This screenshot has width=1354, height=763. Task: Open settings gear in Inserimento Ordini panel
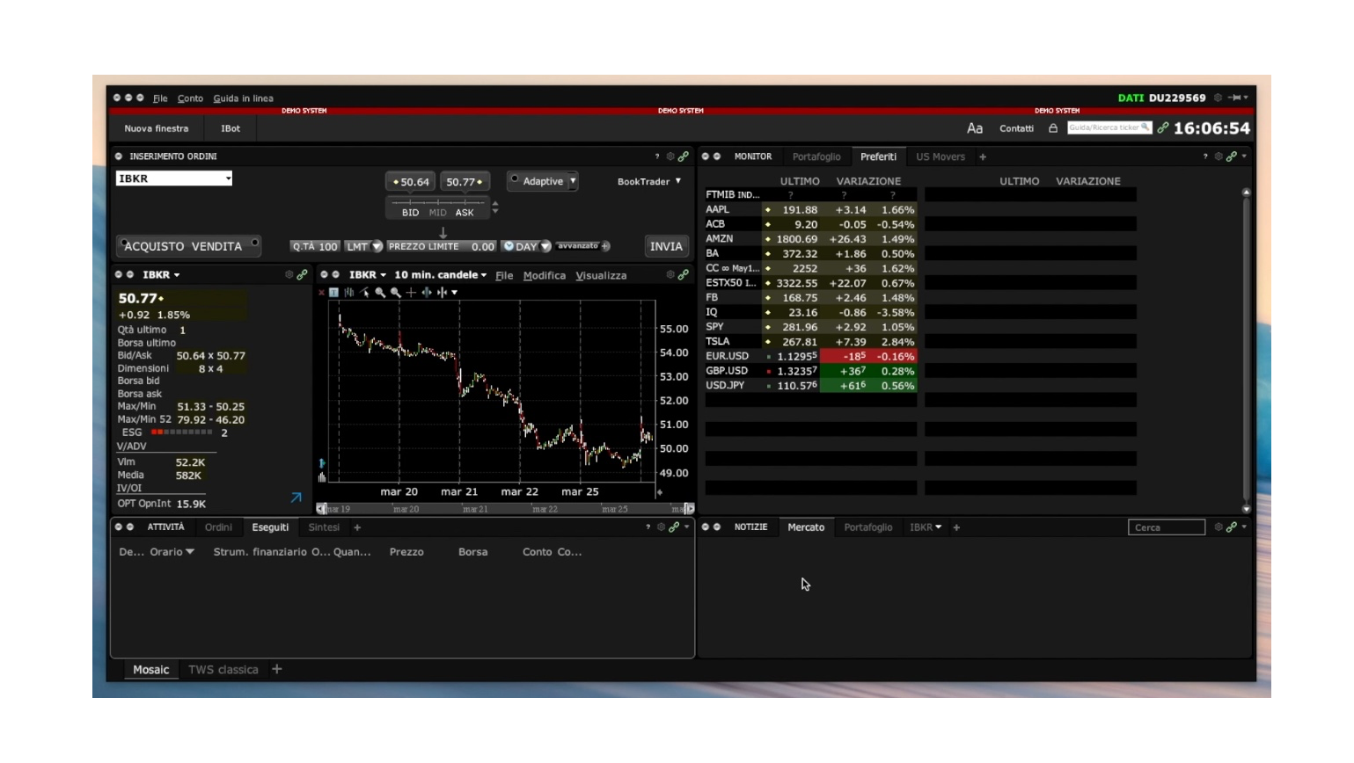tap(670, 156)
